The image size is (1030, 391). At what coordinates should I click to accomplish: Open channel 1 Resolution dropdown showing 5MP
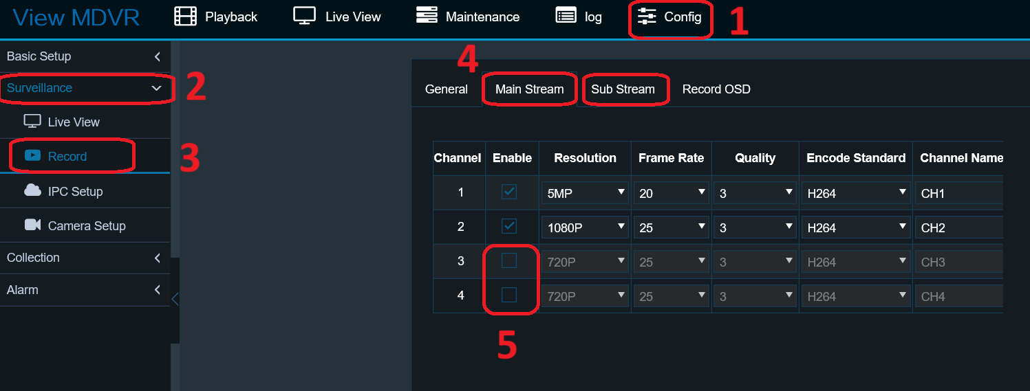(585, 193)
